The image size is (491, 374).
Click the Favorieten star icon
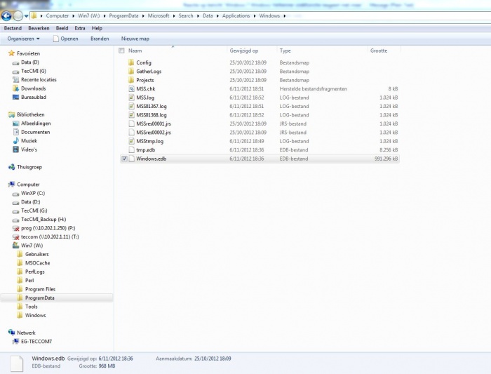click(x=12, y=53)
